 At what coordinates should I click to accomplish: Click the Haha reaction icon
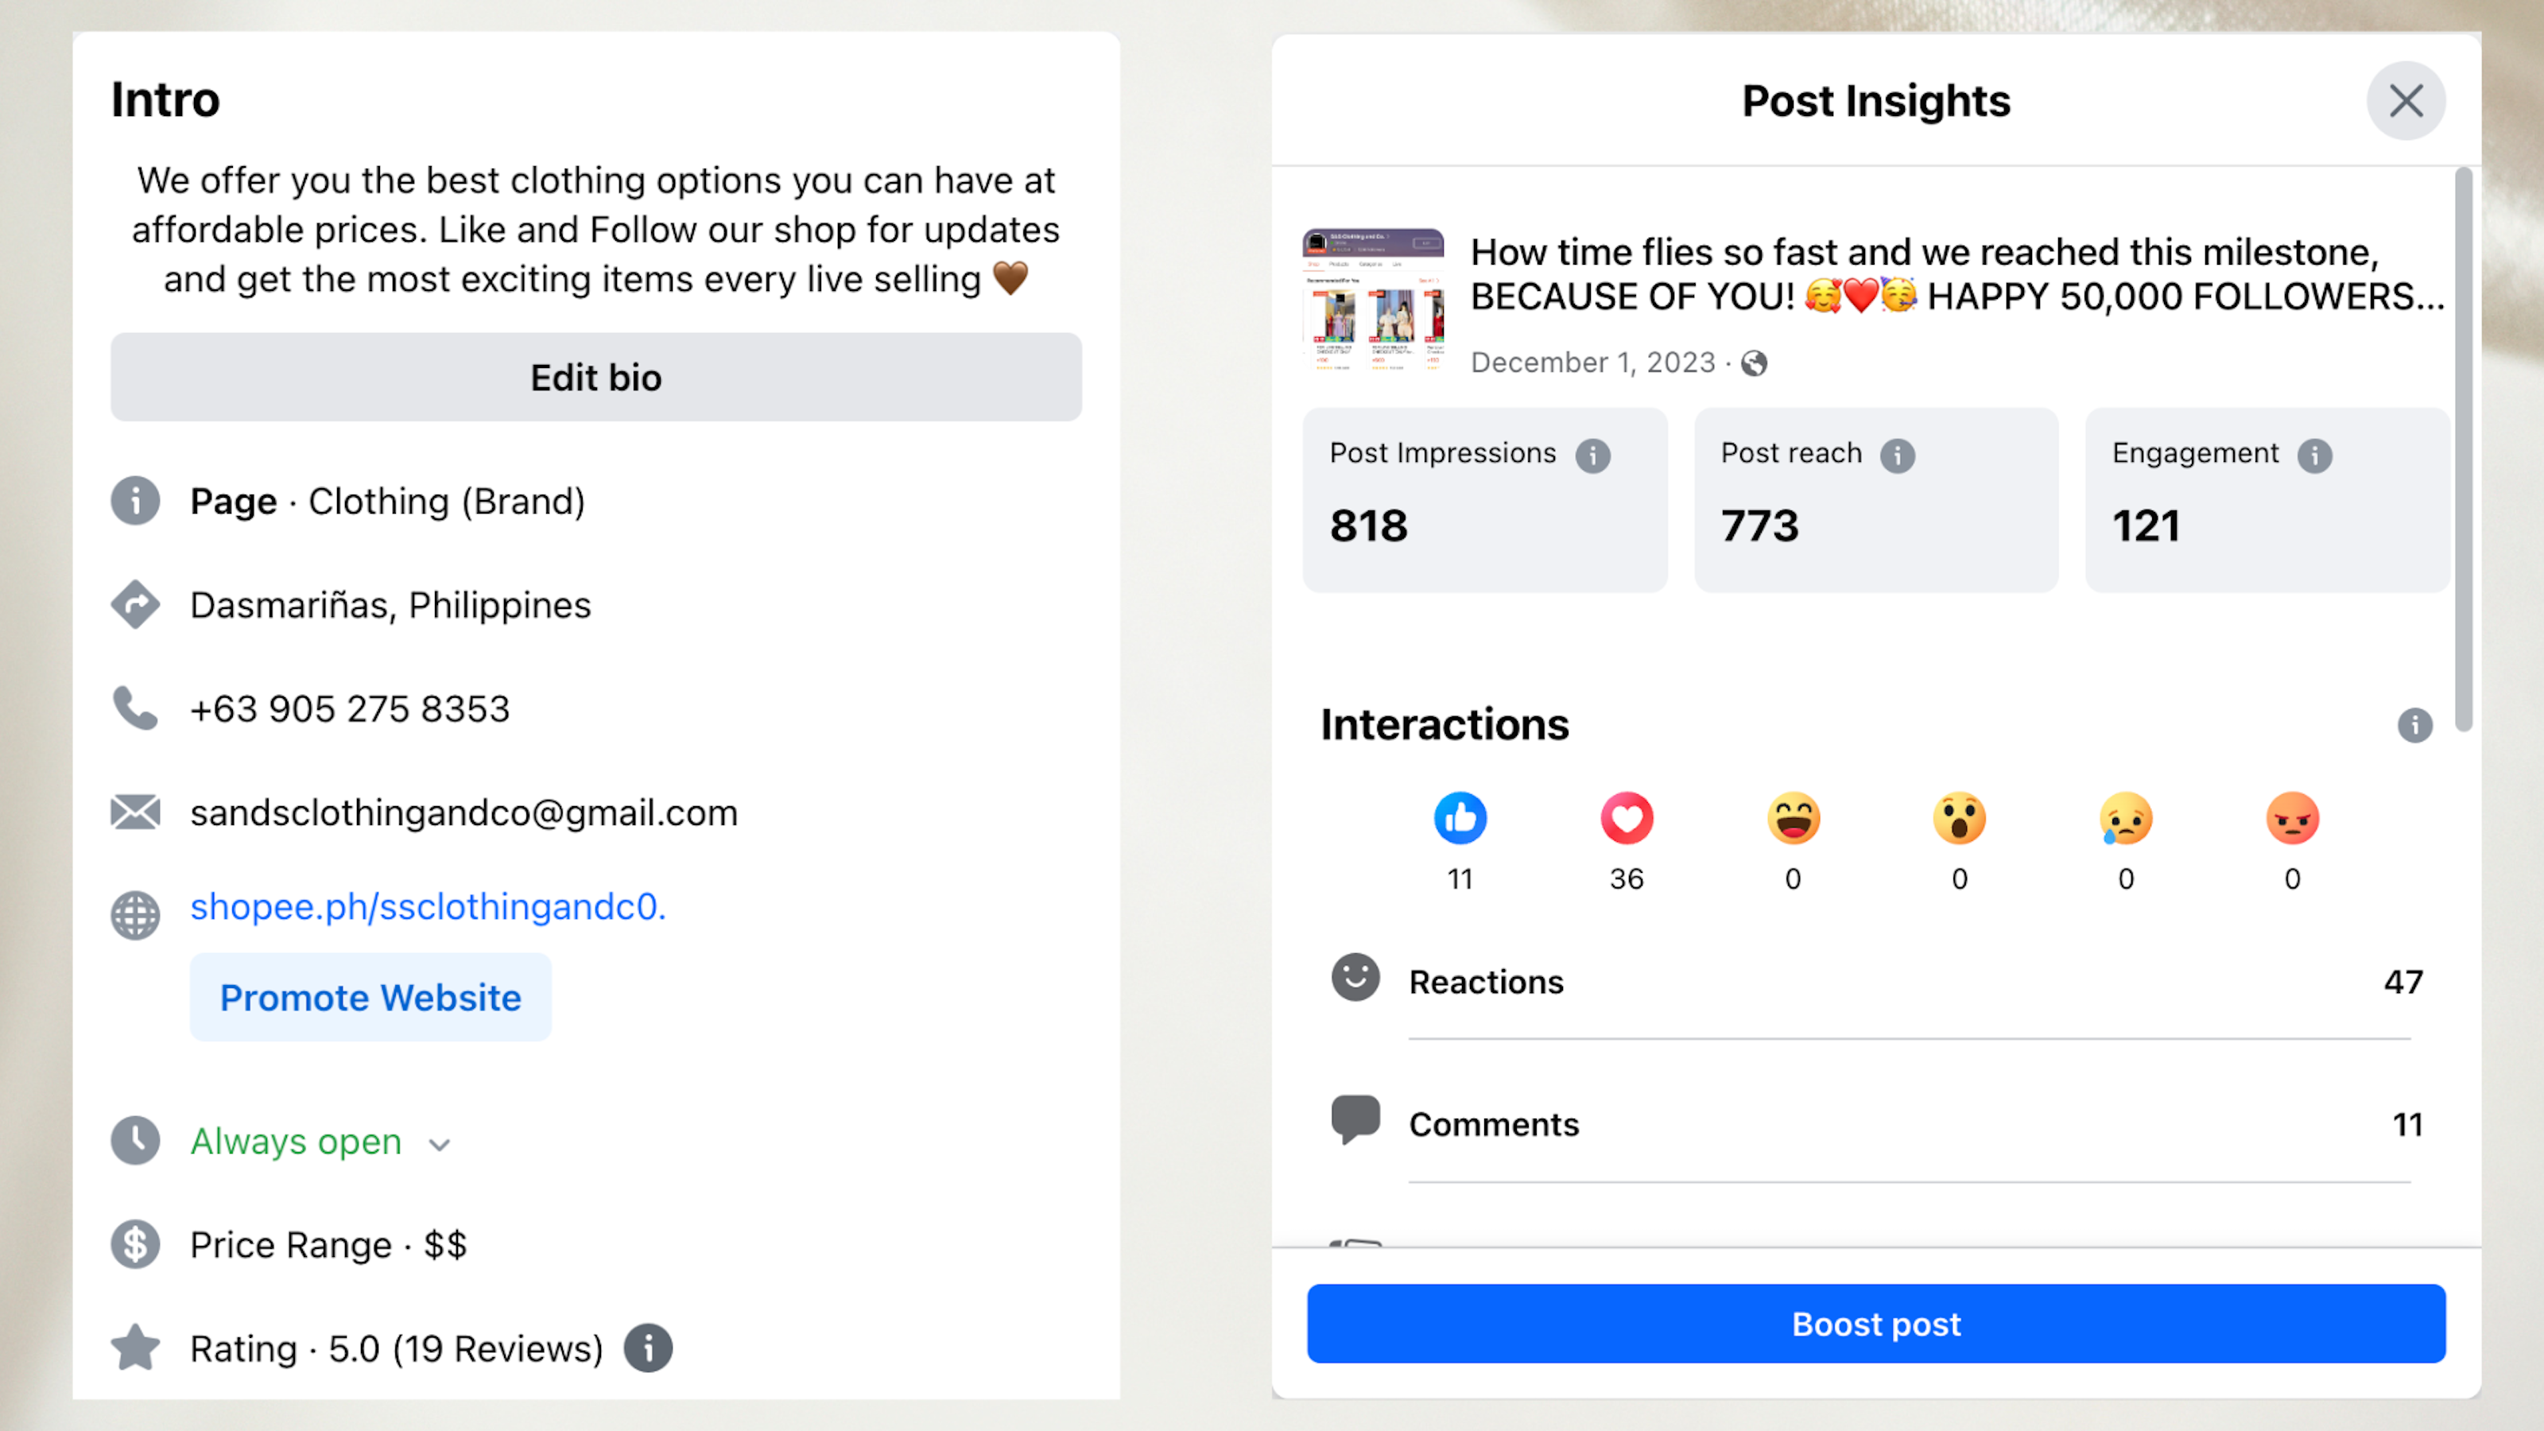[1793, 819]
